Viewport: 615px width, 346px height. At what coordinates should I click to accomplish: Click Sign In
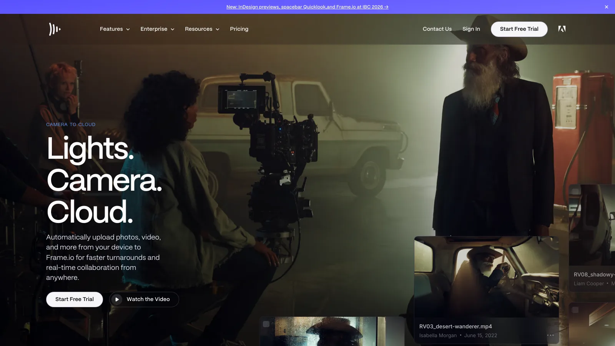coord(471,29)
